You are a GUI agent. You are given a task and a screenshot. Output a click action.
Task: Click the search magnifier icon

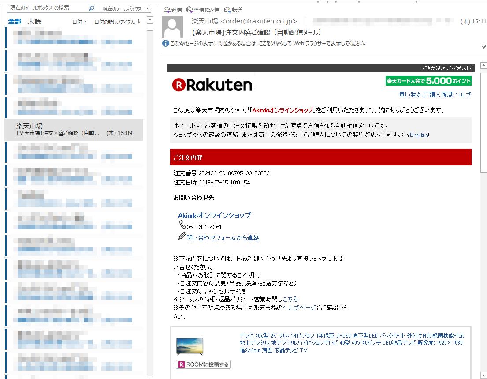point(91,8)
